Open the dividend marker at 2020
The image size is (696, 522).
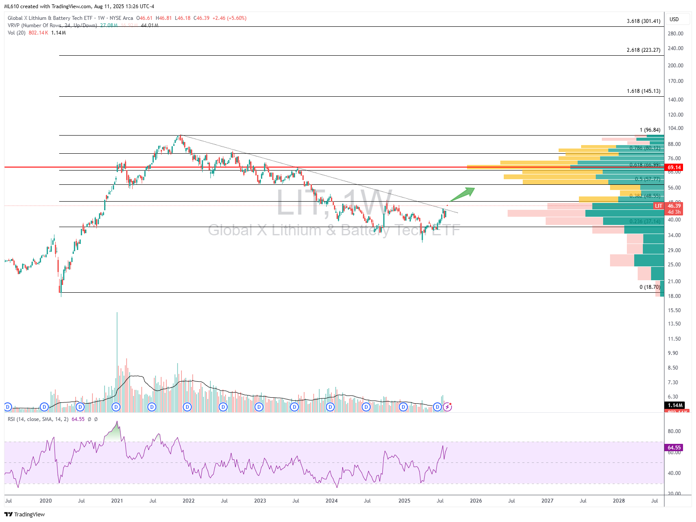click(x=44, y=407)
